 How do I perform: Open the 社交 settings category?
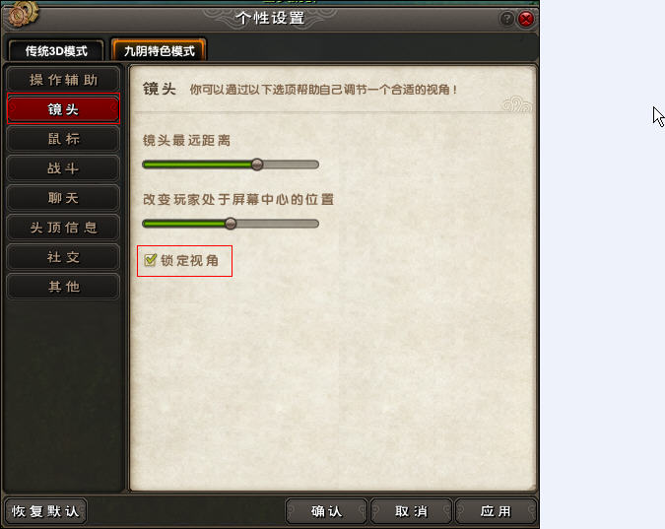[63, 257]
